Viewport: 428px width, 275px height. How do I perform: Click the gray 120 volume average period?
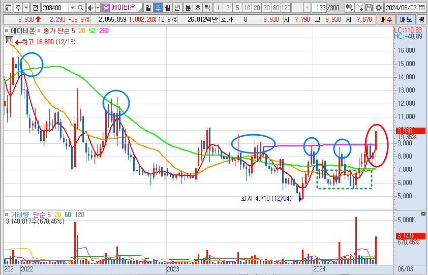[x=79, y=215]
